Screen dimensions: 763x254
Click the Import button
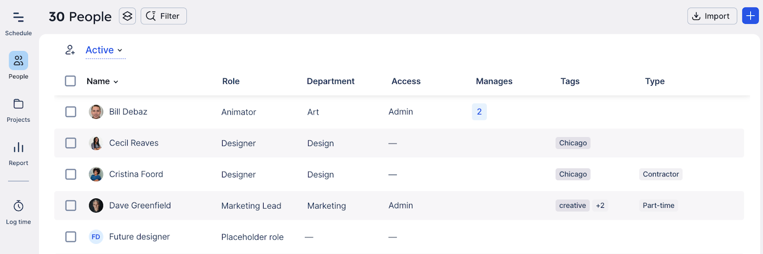[x=711, y=16]
